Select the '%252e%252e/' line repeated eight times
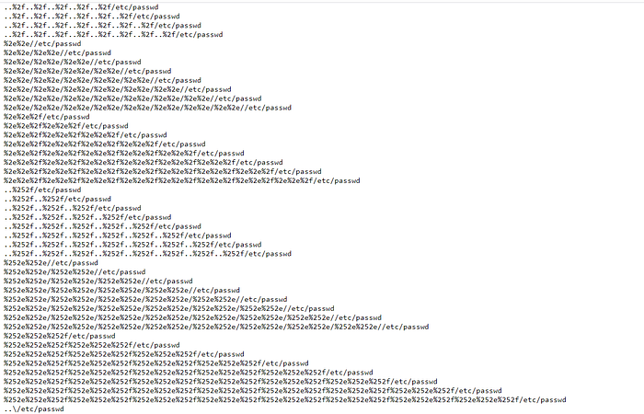 click(x=216, y=327)
